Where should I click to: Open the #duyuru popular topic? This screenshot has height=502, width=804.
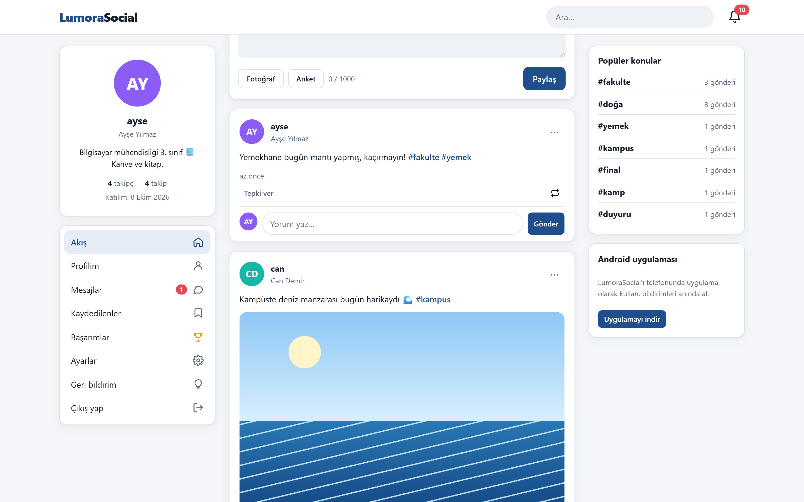coord(666,214)
